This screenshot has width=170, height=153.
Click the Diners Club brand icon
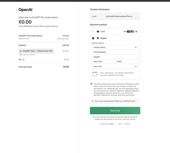[136, 32]
